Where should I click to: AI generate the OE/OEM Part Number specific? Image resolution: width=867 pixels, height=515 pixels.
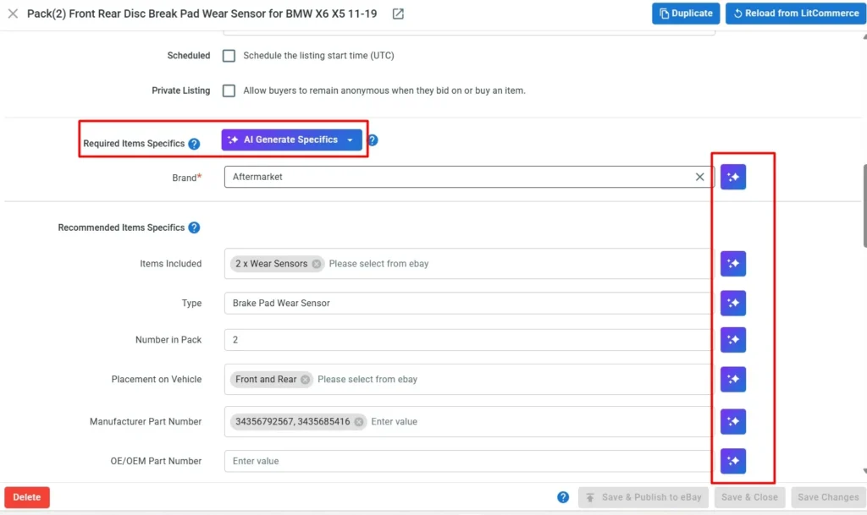pos(732,461)
